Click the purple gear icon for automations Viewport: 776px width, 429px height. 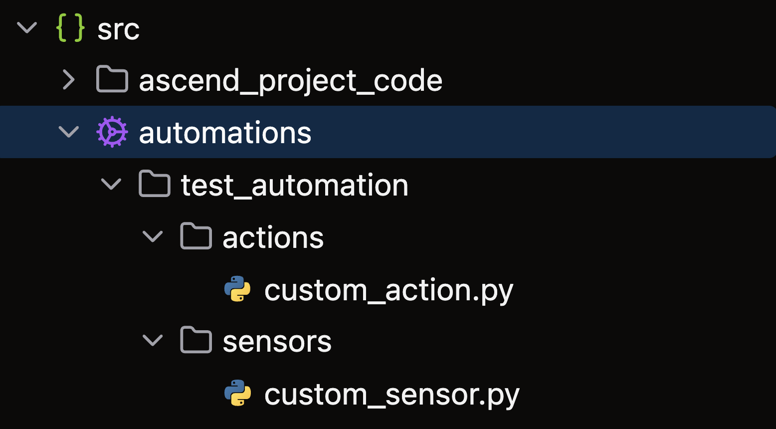pyautogui.click(x=112, y=132)
